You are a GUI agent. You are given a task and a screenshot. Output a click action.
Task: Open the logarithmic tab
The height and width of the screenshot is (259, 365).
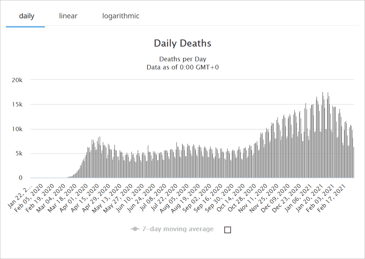click(x=121, y=16)
